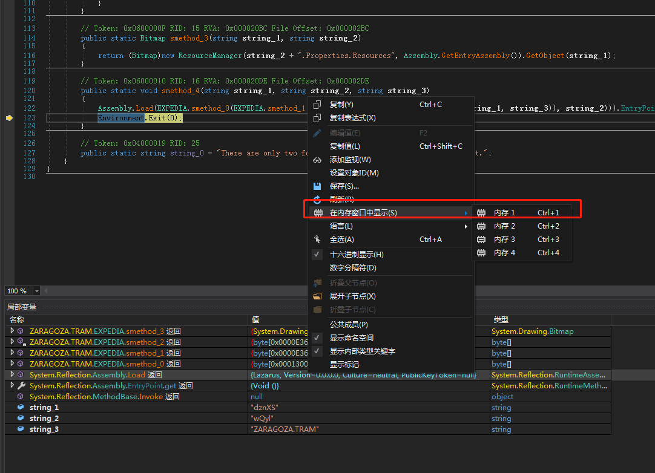This screenshot has height=473, width=655.
Task: Click the Environment.Exit(0) statement on line 123
Action: [x=140, y=118]
